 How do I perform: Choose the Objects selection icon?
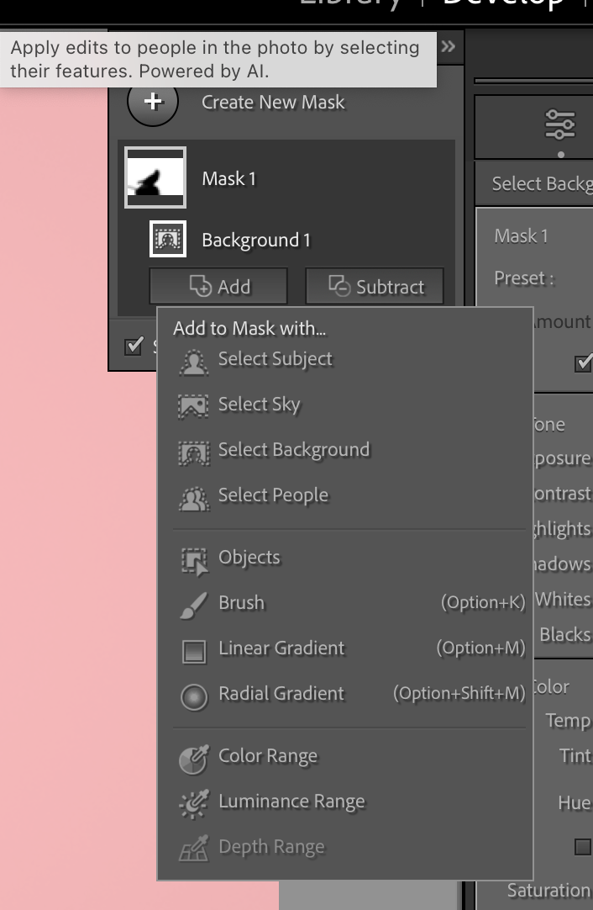(x=194, y=560)
